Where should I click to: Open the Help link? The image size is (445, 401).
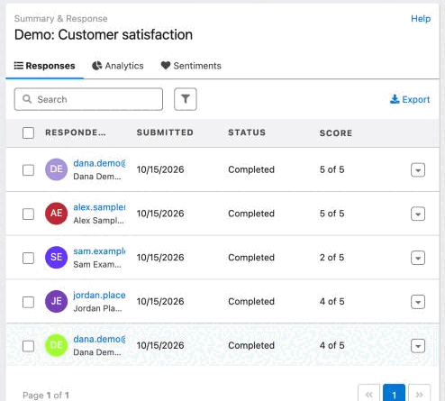coord(421,19)
